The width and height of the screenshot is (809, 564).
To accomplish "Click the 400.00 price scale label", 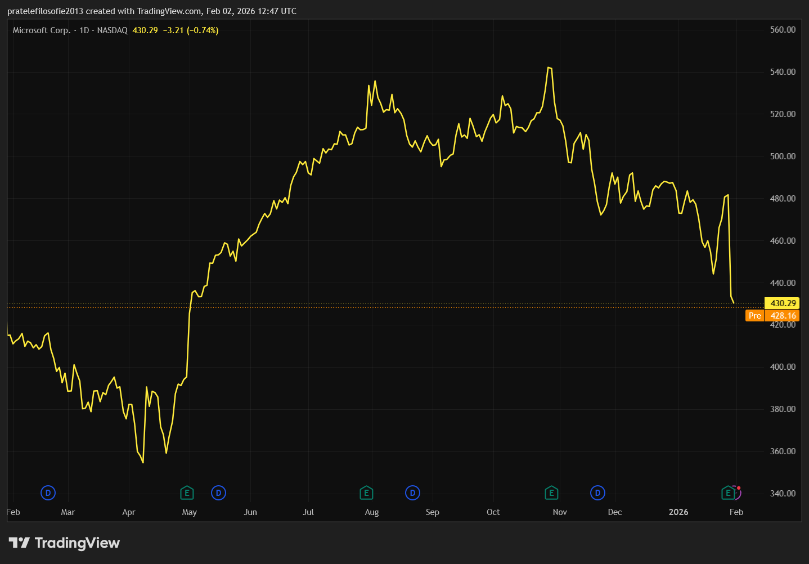I will click(783, 367).
